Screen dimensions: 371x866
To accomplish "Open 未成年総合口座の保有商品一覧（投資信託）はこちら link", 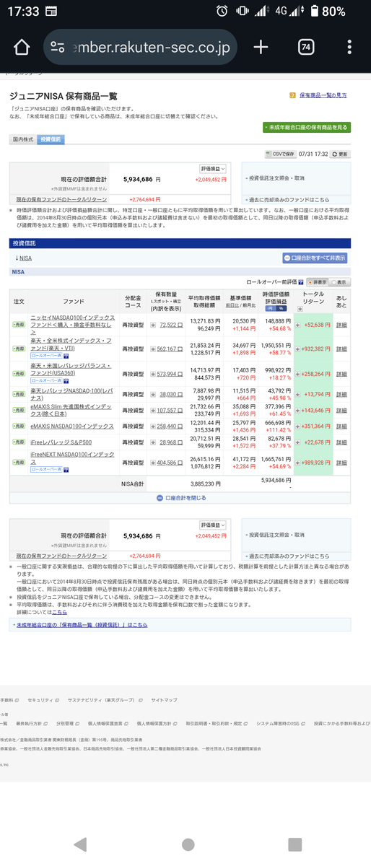I will pos(82,624).
